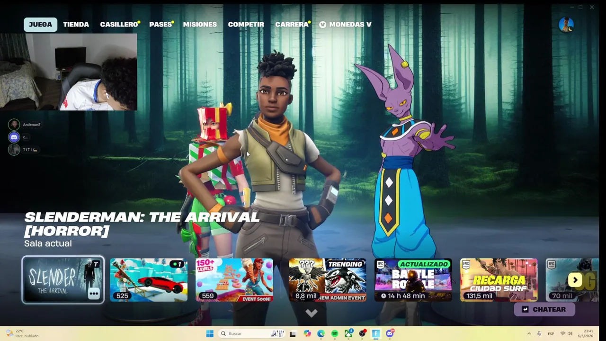Open Microsoft Edge from the taskbar
The height and width of the screenshot is (341, 606).
click(321, 333)
